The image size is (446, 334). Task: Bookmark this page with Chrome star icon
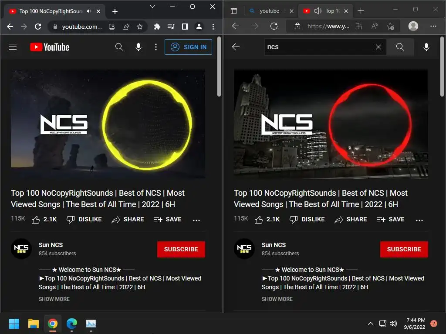point(140,27)
